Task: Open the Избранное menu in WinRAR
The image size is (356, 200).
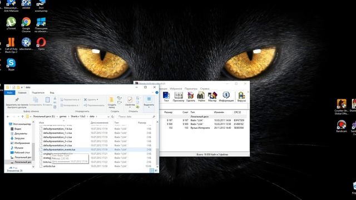Action: click(176, 89)
